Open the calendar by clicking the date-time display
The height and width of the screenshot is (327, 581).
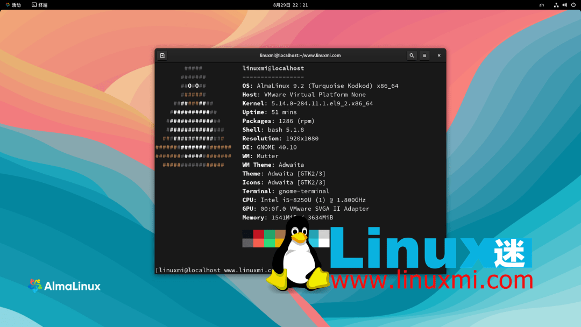[x=289, y=5]
